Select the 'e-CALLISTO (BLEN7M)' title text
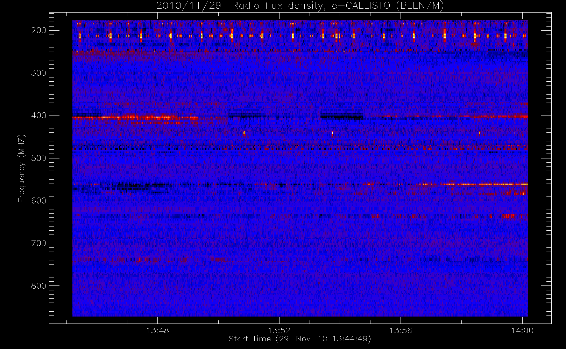The width and height of the screenshot is (566, 349). pos(388,6)
